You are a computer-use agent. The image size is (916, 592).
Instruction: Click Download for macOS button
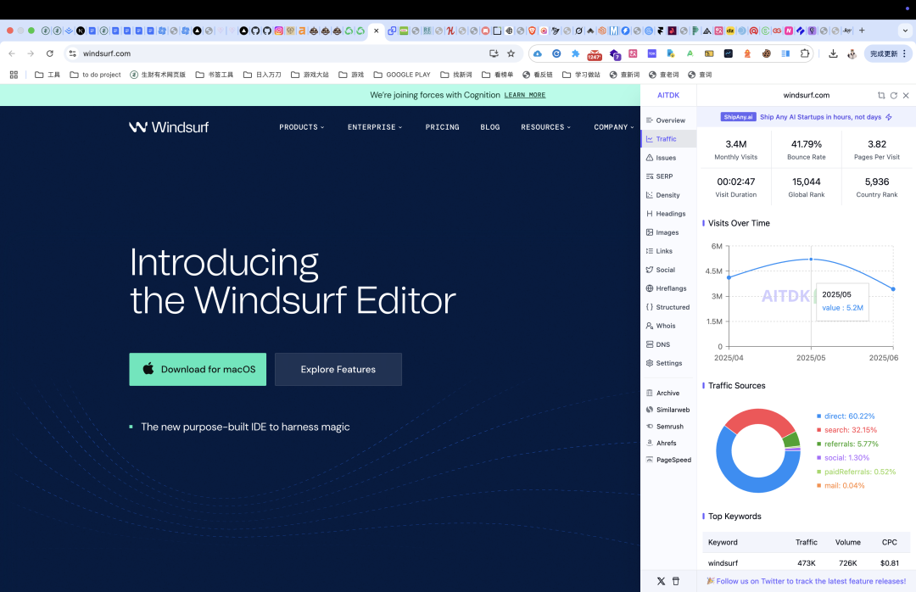(198, 369)
